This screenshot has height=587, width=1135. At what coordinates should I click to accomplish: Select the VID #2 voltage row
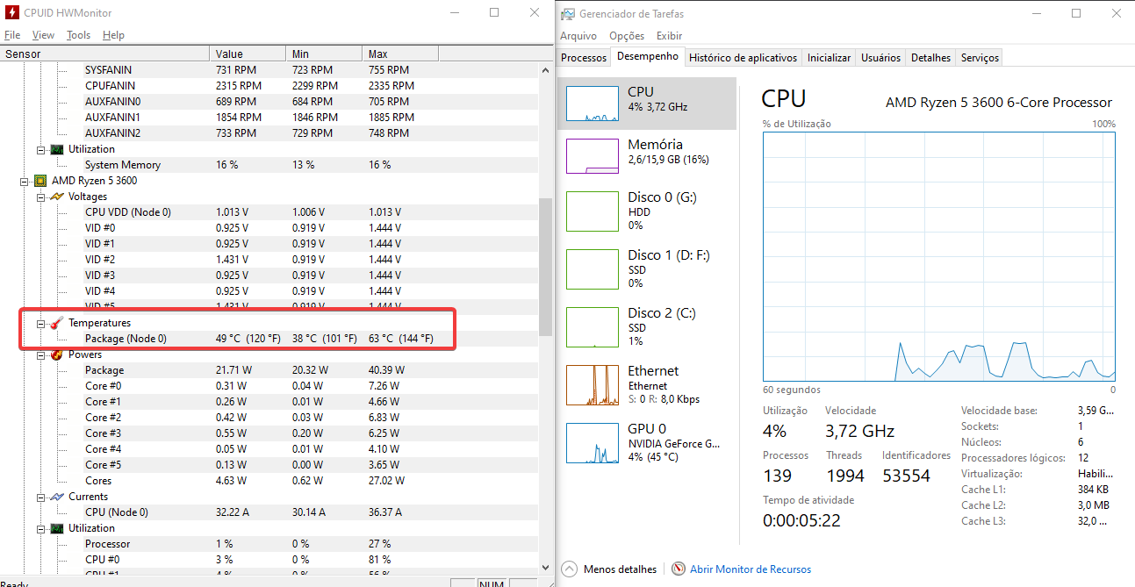point(268,260)
